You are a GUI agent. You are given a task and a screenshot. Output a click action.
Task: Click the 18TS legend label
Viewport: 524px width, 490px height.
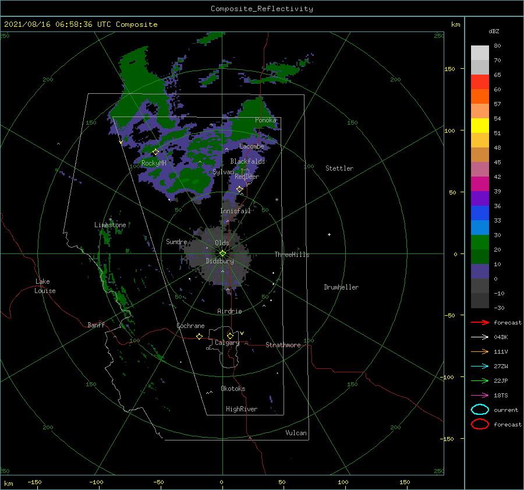click(x=501, y=396)
